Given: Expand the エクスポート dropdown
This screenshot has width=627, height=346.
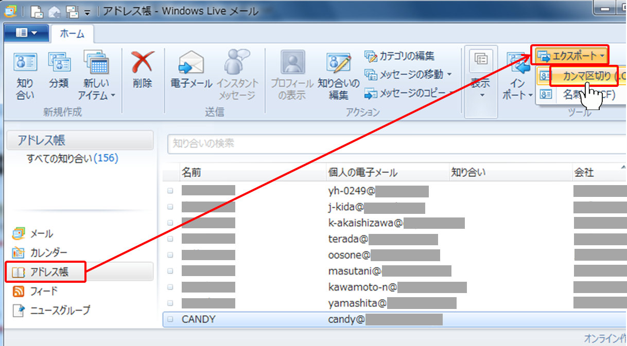Looking at the screenshot, I should (x=570, y=56).
